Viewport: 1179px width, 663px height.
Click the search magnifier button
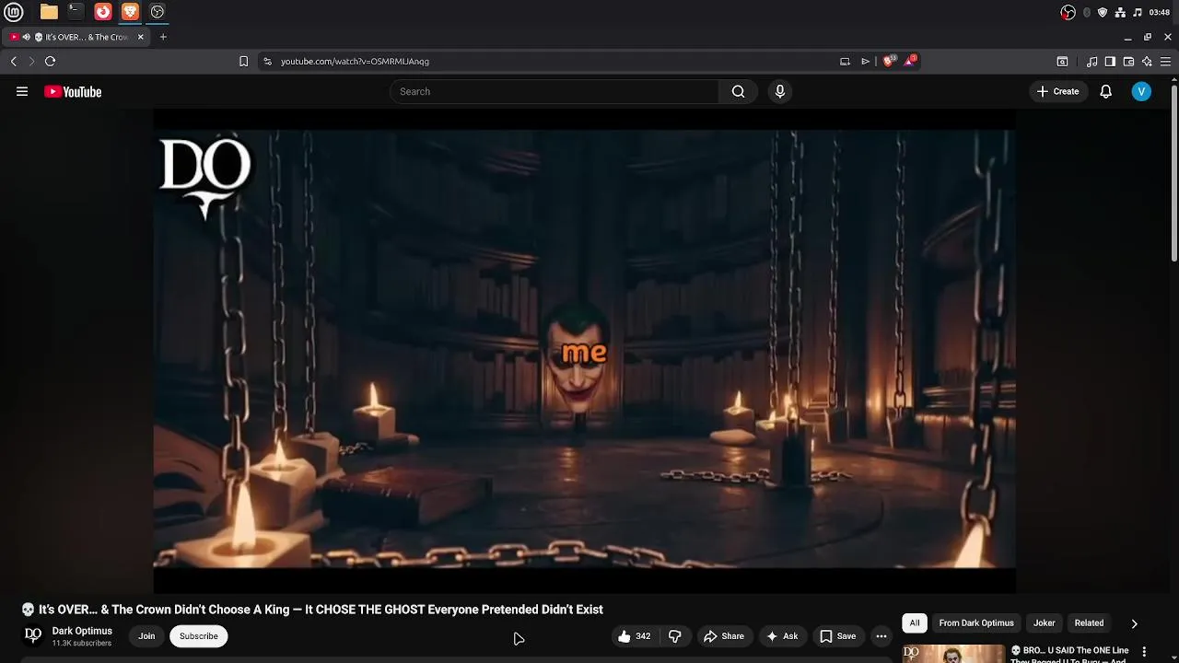click(738, 91)
